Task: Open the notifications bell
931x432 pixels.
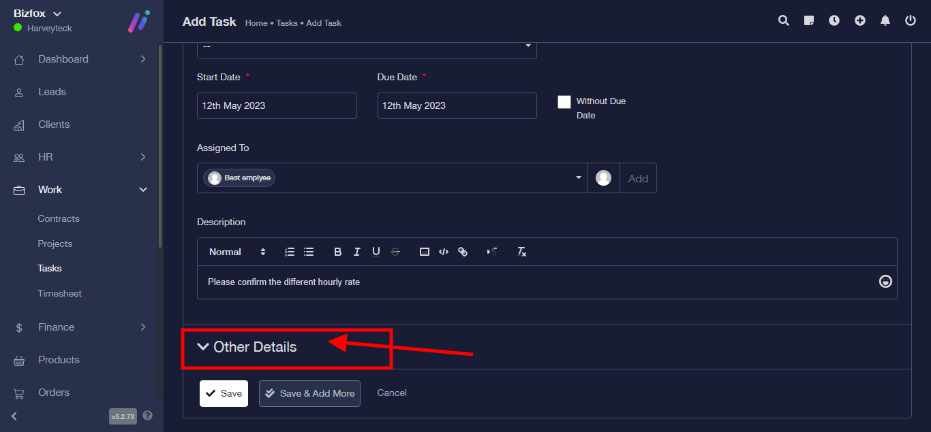Action: [885, 20]
